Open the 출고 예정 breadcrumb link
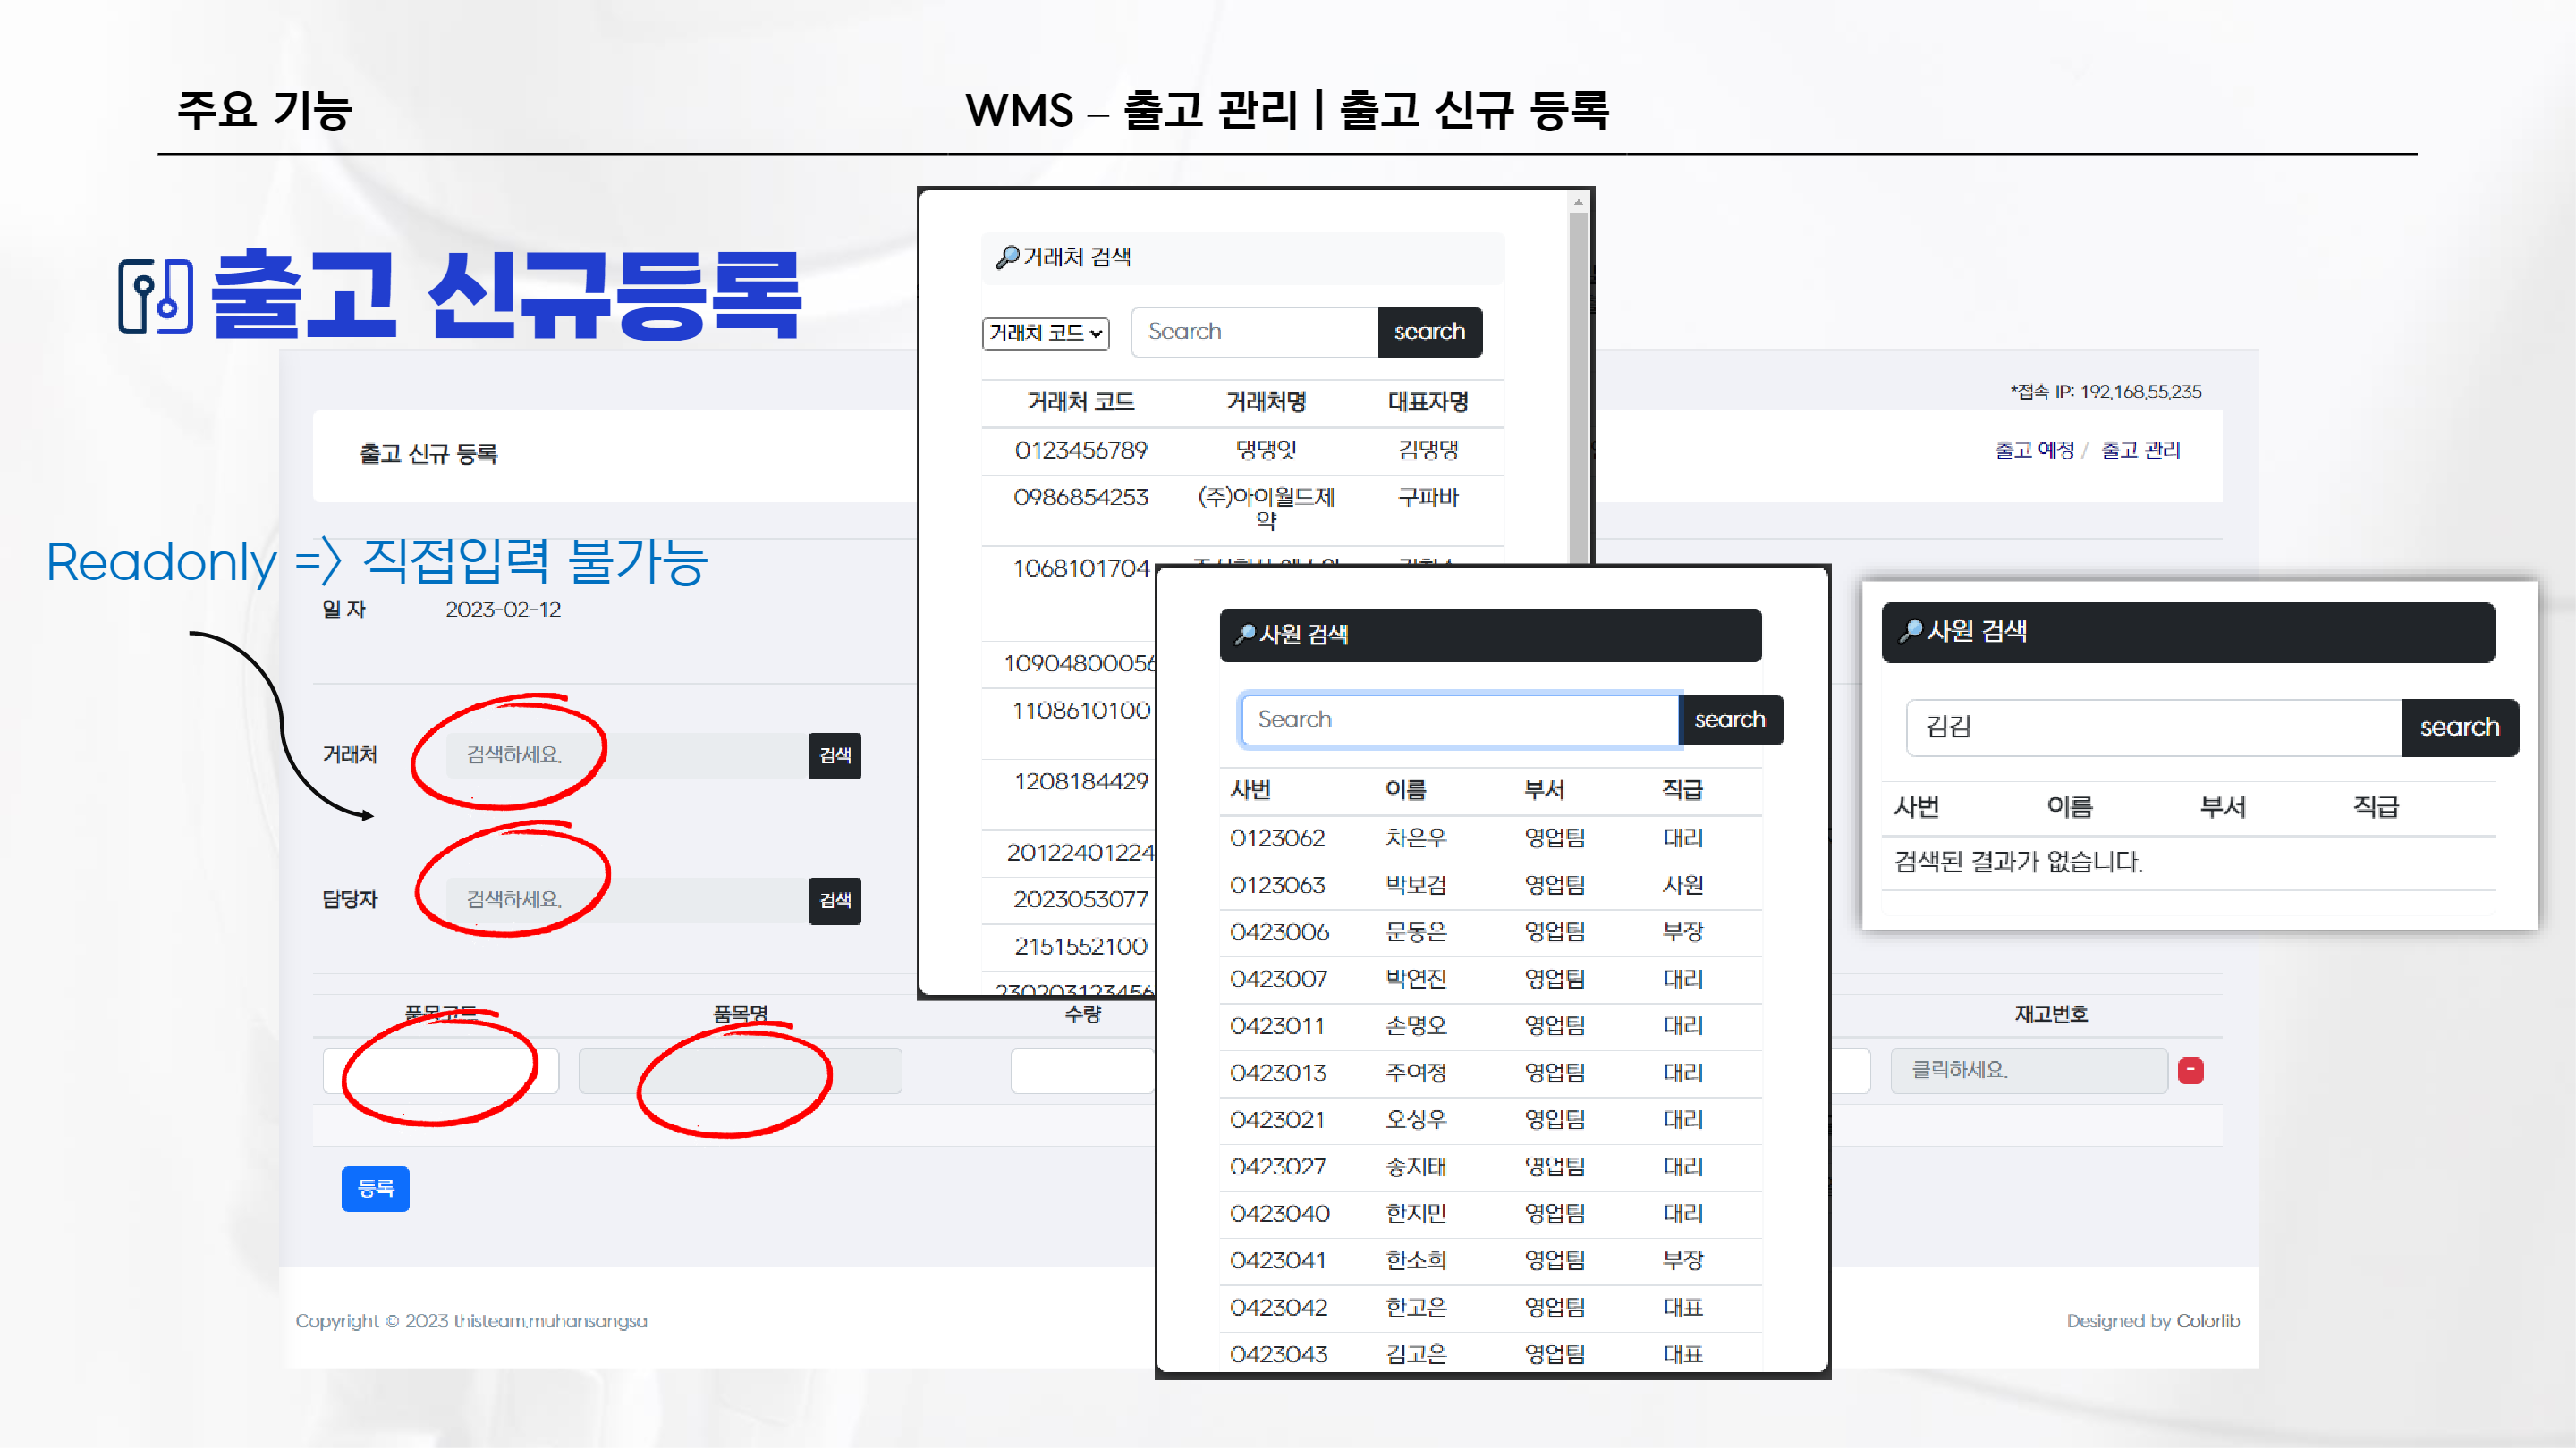The height and width of the screenshot is (1448, 2576). (2034, 450)
